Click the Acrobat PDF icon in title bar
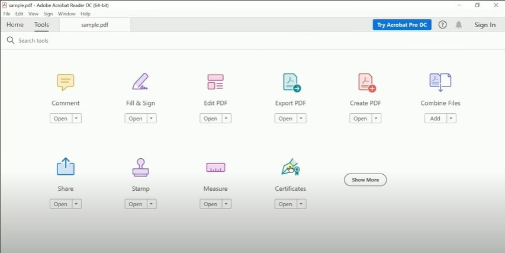Image resolution: width=505 pixels, height=253 pixels. coord(4,5)
